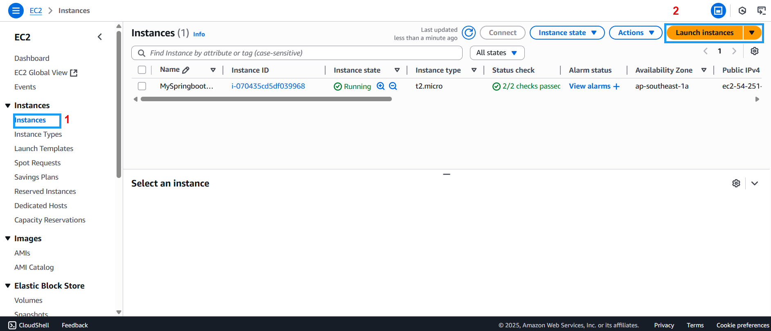Sort by Availability Zone column arrow
771x331 pixels.
[704, 70]
